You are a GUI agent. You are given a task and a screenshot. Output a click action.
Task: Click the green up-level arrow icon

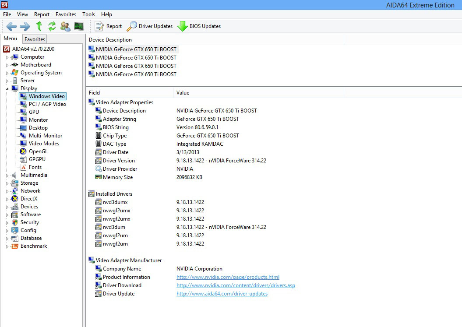[x=39, y=26]
